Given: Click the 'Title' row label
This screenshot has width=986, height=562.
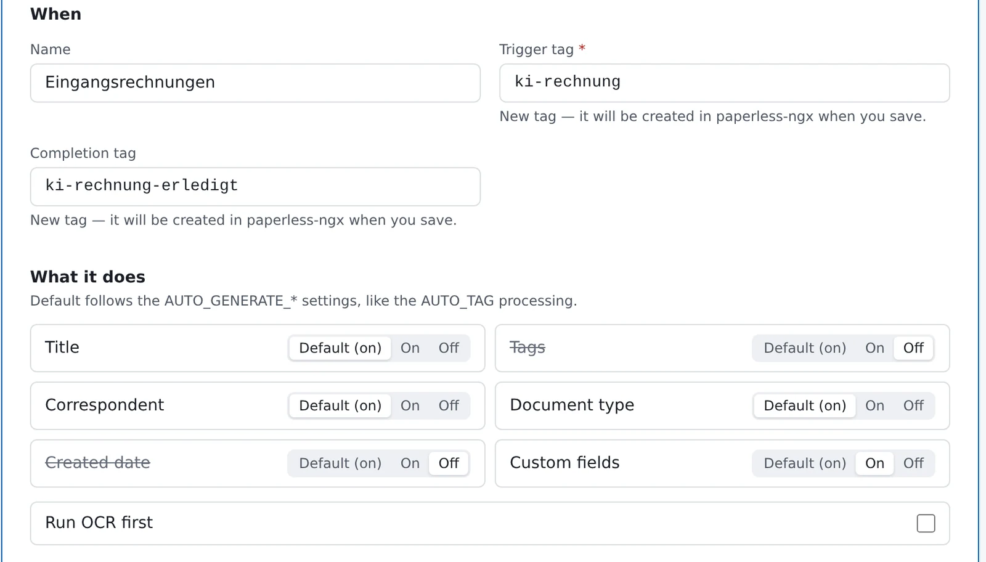Looking at the screenshot, I should tap(62, 347).
